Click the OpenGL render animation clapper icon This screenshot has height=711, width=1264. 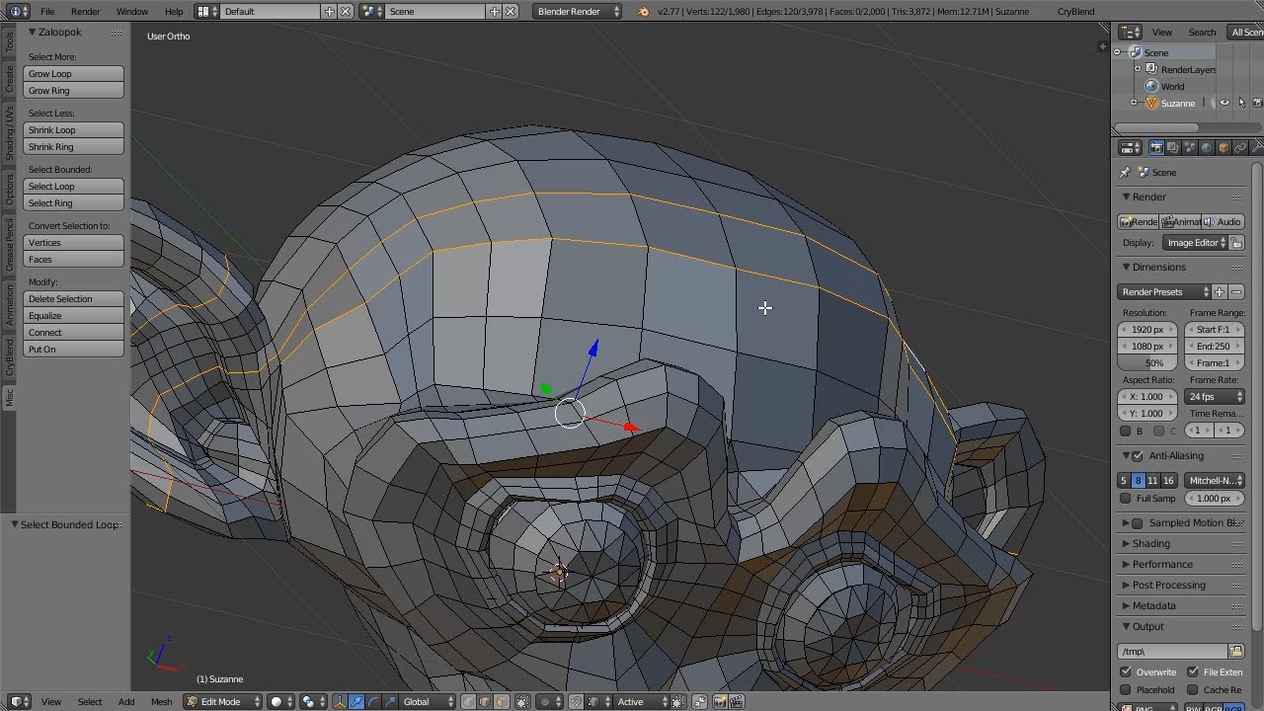pos(737,702)
